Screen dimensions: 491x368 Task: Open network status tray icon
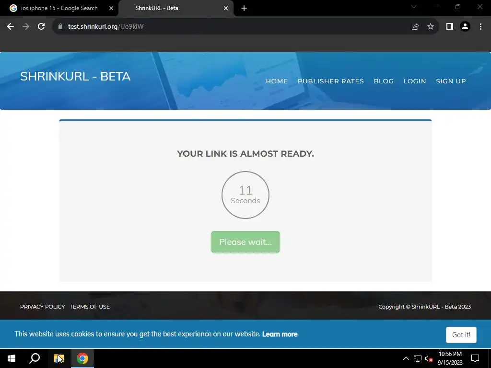click(418, 358)
